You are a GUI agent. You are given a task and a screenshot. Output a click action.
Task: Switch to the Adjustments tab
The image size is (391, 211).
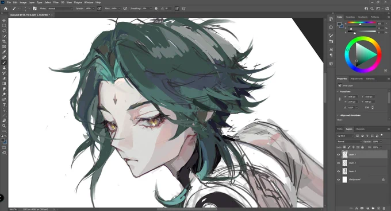(356, 79)
